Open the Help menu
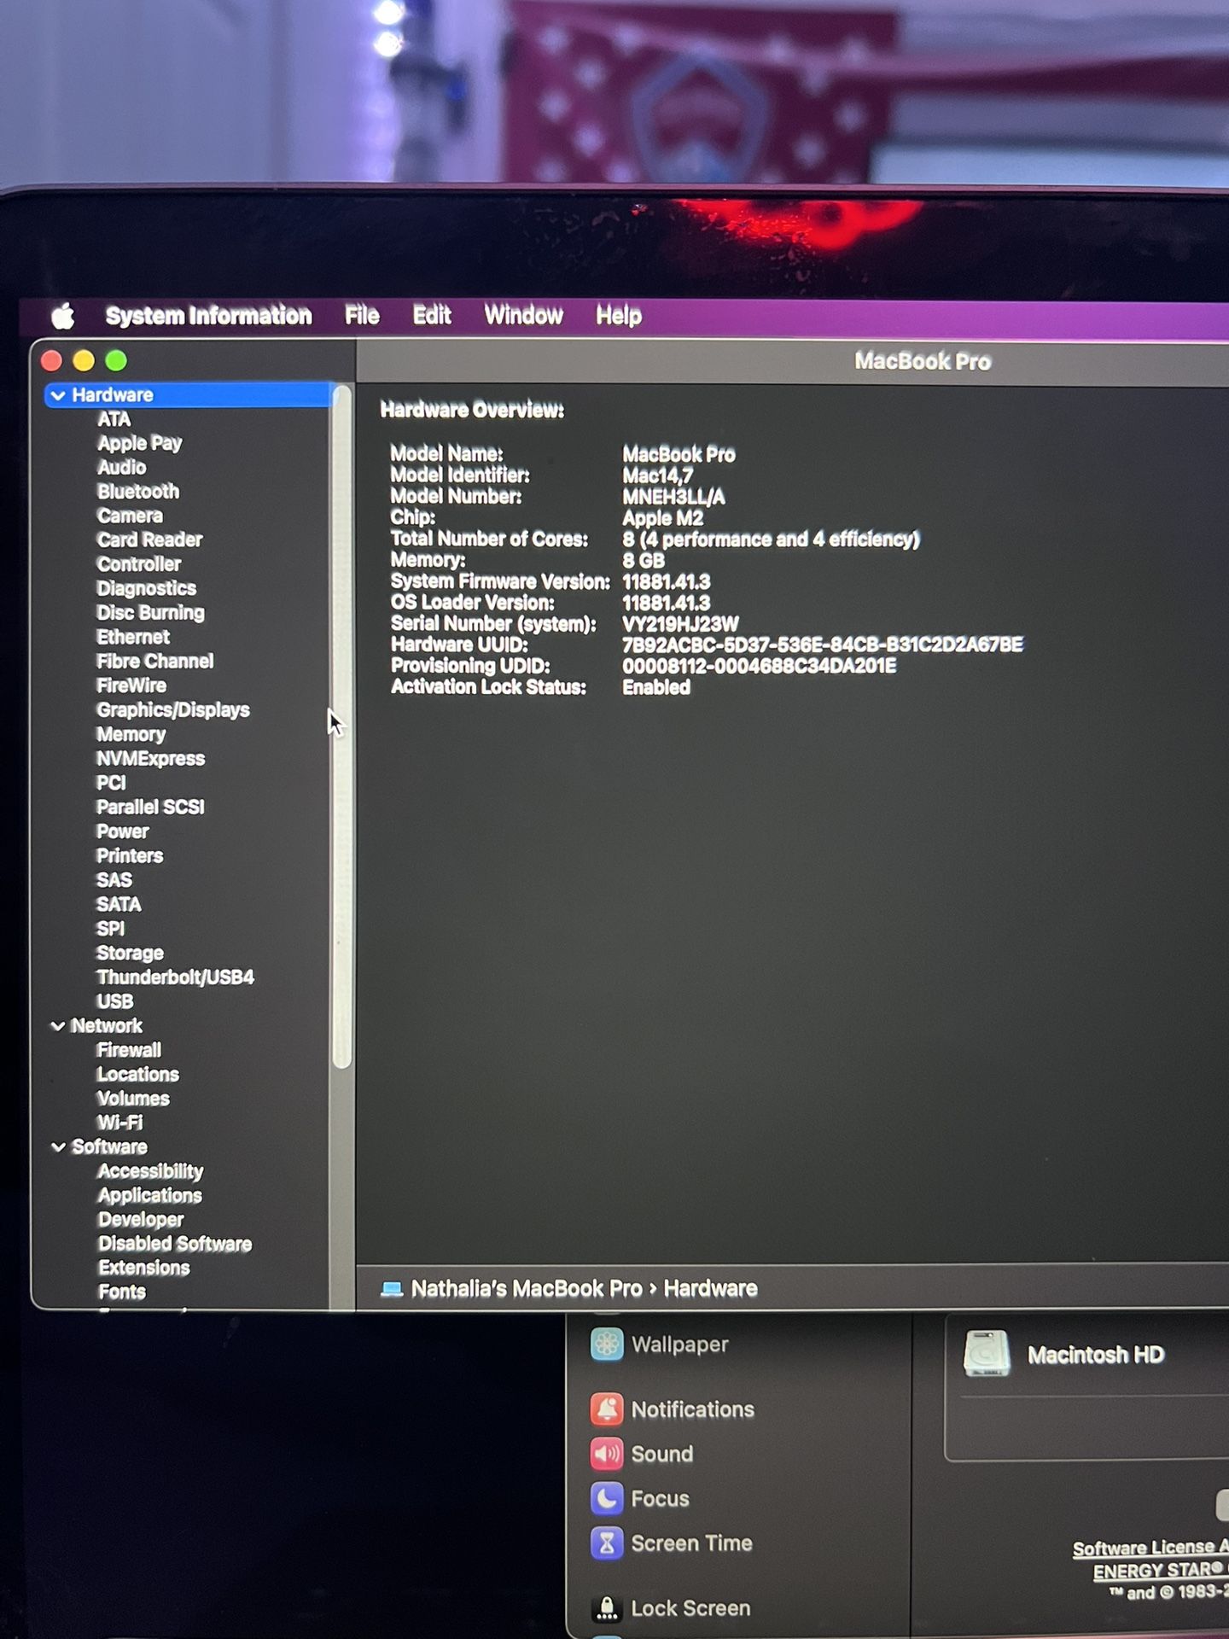Viewport: 1229px width, 1639px height. (619, 316)
